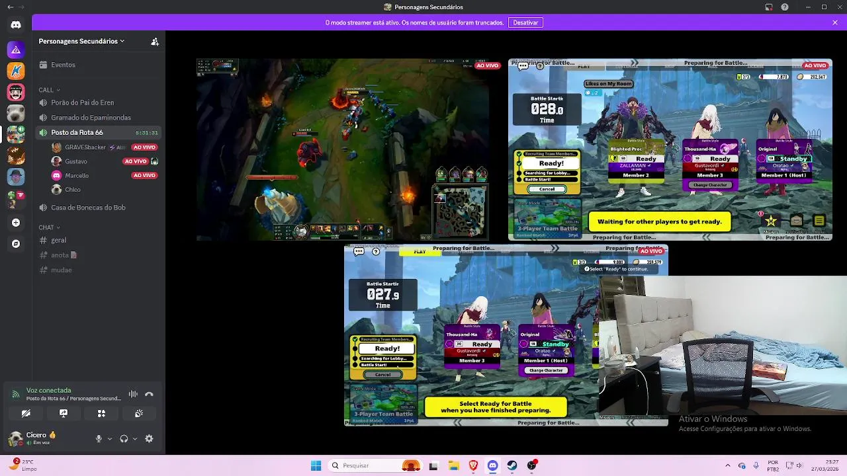
Task: Click the taskbar Pesquisar search box
Action: [375, 465]
